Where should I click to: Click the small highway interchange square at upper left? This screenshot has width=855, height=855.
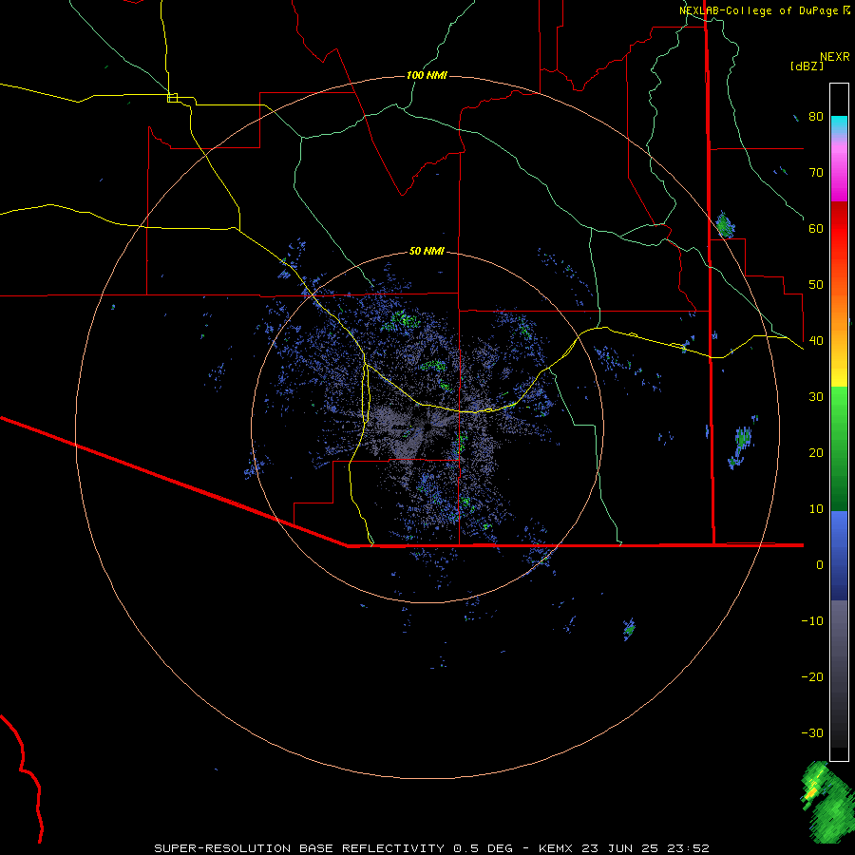point(172,98)
